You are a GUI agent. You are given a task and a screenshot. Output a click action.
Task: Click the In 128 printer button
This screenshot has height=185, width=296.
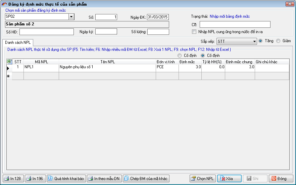point(13,179)
